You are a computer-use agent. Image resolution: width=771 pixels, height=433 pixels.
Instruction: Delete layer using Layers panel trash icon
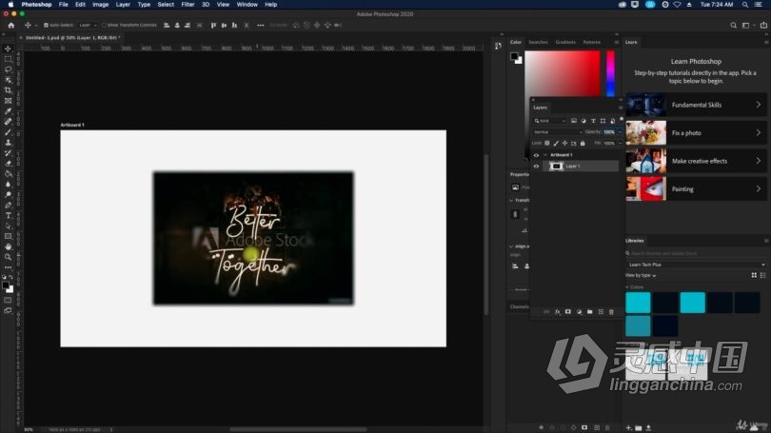(x=611, y=311)
